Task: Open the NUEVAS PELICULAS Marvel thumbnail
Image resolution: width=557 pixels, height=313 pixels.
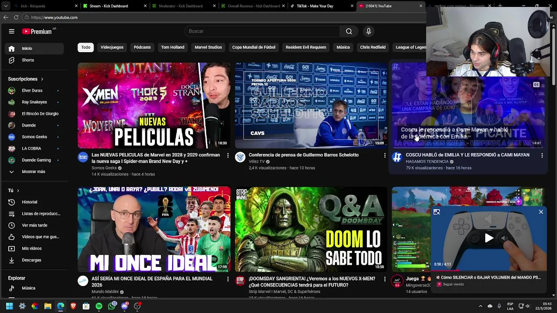Action: [x=154, y=106]
